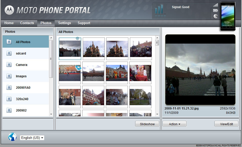
Task: Click the 11/1/2009 date text
Action: coord(171,113)
